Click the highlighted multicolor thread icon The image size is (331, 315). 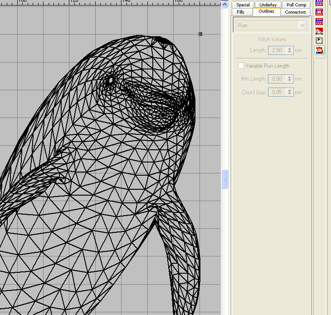[320, 50]
